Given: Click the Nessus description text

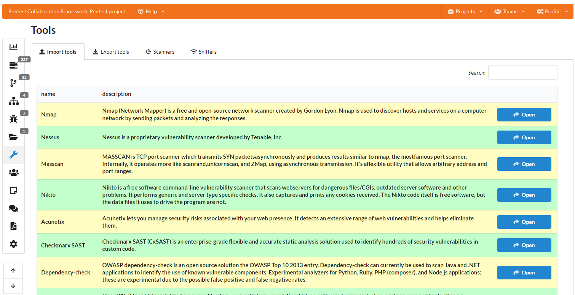Looking at the screenshot, I should click(x=192, y=137).
